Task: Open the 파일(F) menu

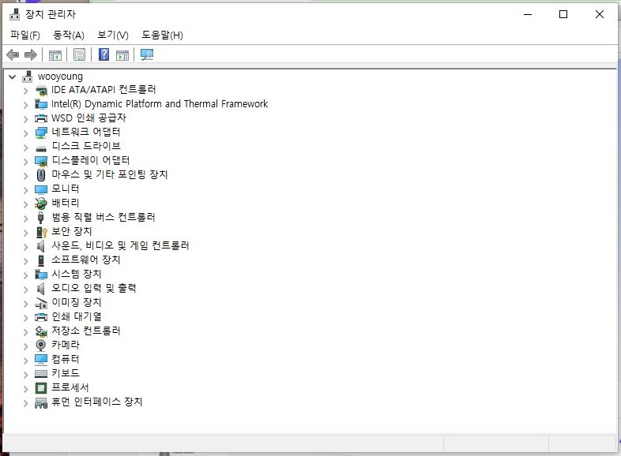Action: 25,36
